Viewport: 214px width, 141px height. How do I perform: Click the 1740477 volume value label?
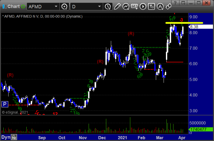pyautogui.click(x=201, y=129)
